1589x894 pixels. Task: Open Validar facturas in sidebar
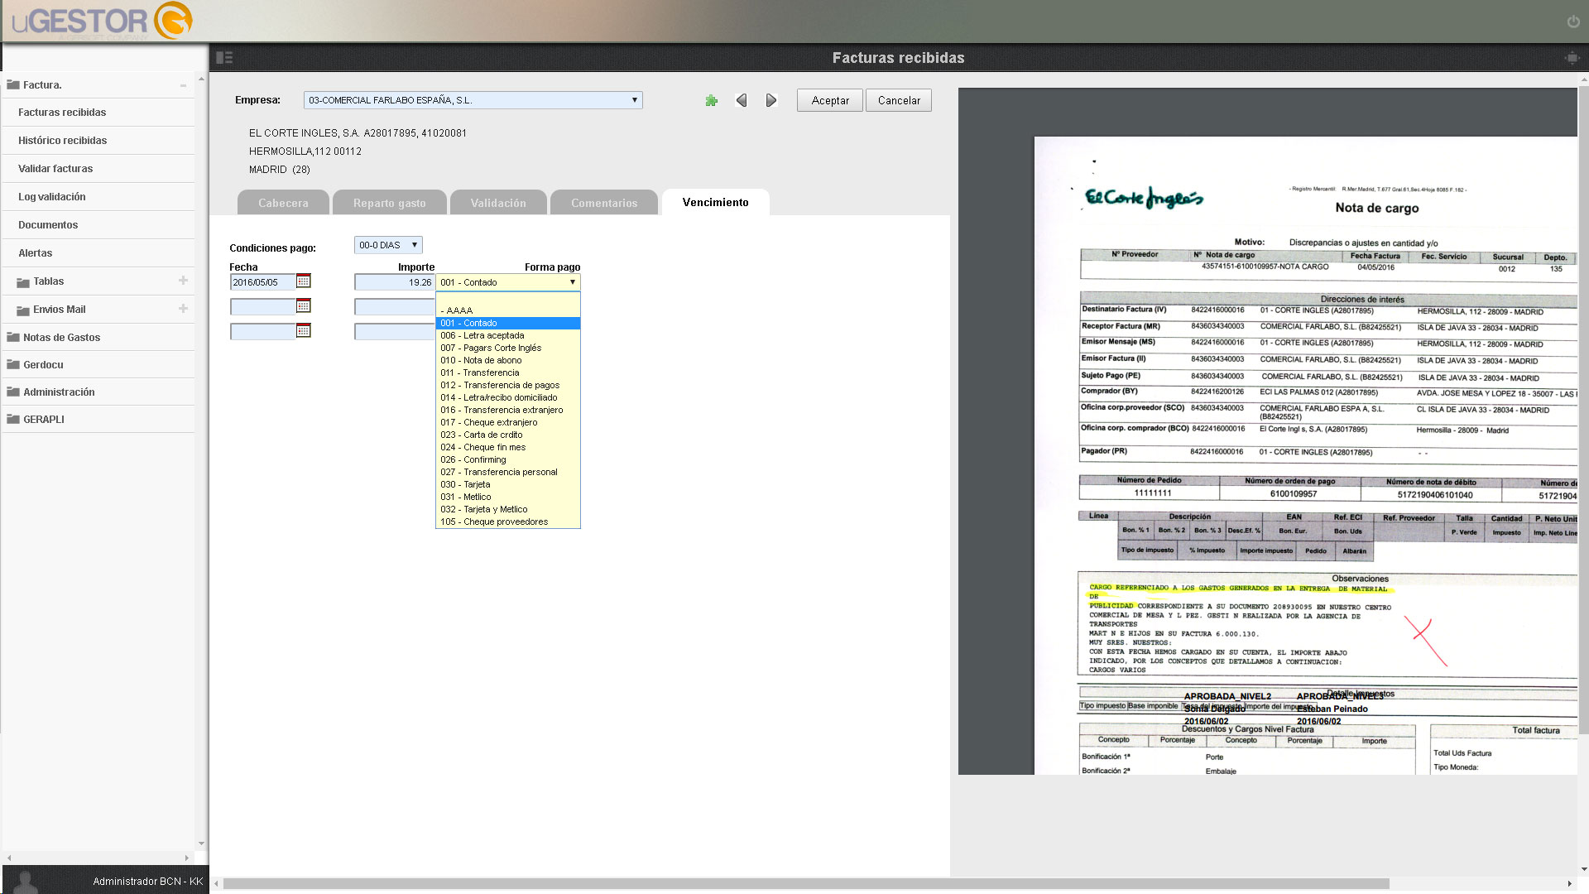click(98, 169)
